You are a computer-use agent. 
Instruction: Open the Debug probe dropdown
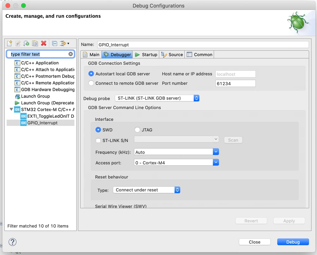pos(157,98)
